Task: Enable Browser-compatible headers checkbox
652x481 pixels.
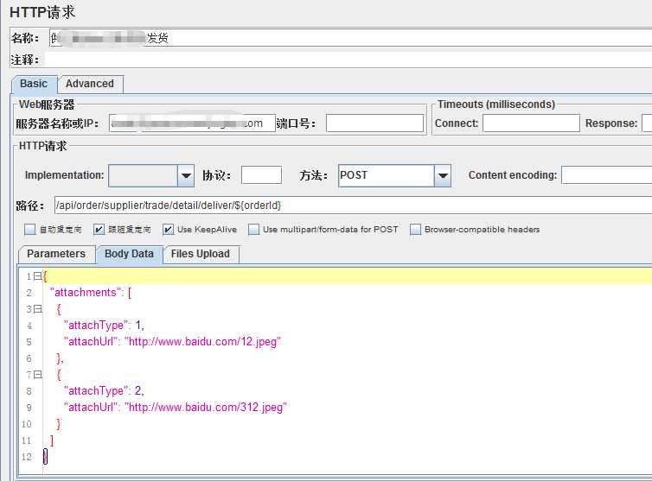Action: tap(415, 230)
